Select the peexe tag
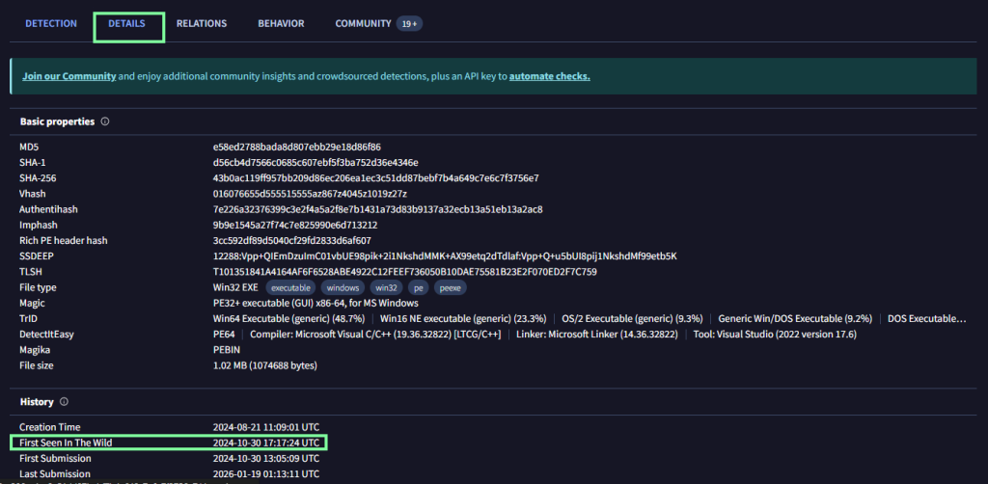Screen dimensions: 988x484 pos(450,287)
